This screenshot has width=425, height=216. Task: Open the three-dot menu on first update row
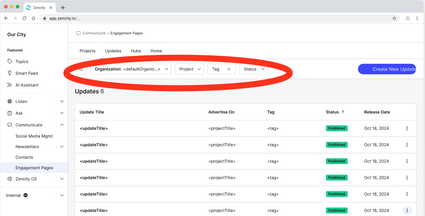(407, 129)
